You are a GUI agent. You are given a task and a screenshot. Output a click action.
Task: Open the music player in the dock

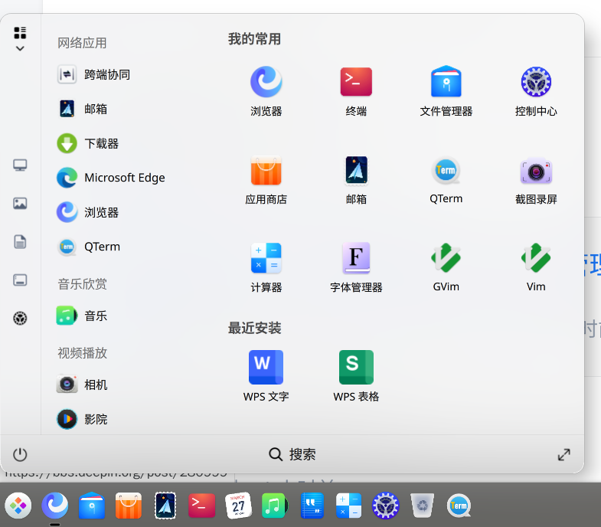click(x=274, y=506)
